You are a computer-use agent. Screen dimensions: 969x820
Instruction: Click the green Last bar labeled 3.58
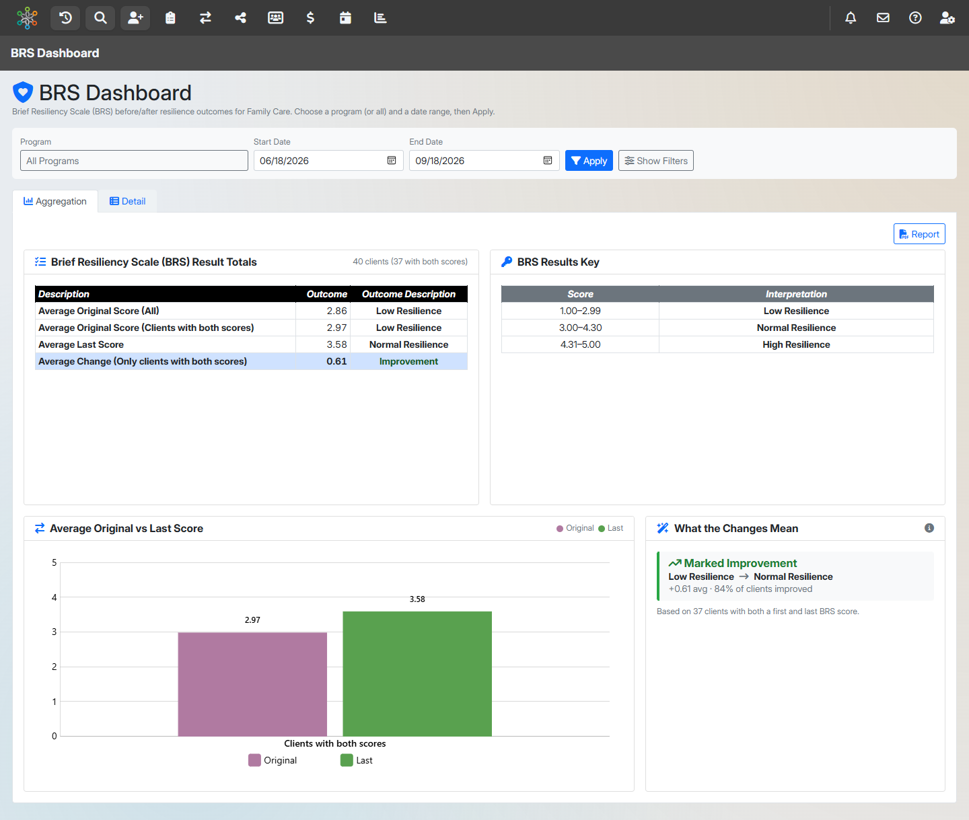(x=417, y=673)
